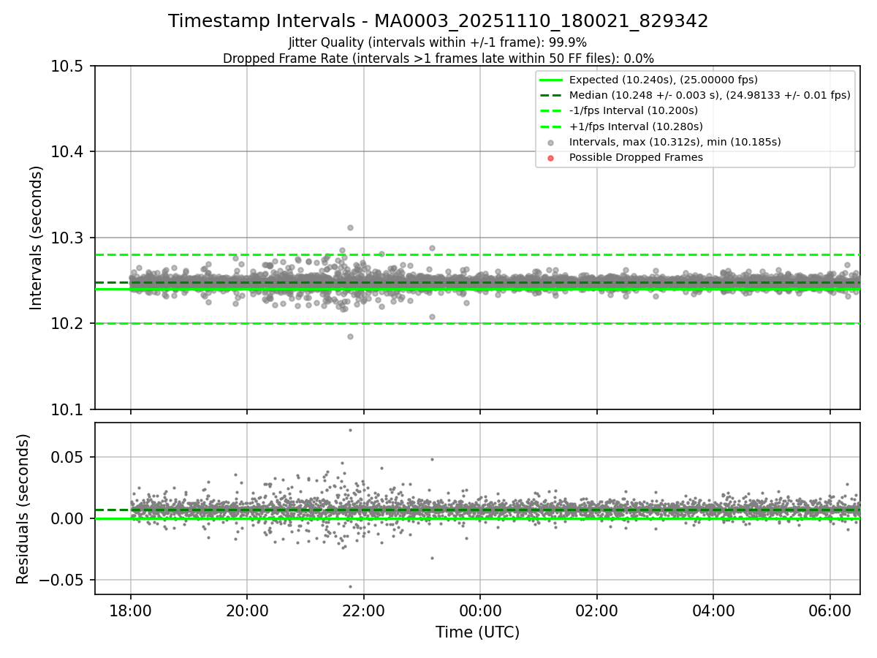Click the Intervals (seconds) y-axis label
Image resolution: width=877 pixels, height=658 pixels.
37,238
